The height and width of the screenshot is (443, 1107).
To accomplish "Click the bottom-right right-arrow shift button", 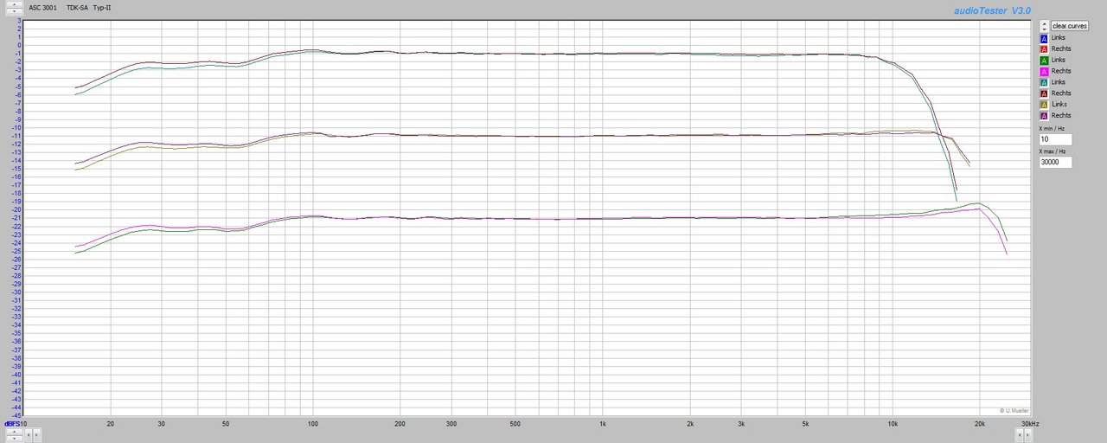I will (x=1027, y=435).
